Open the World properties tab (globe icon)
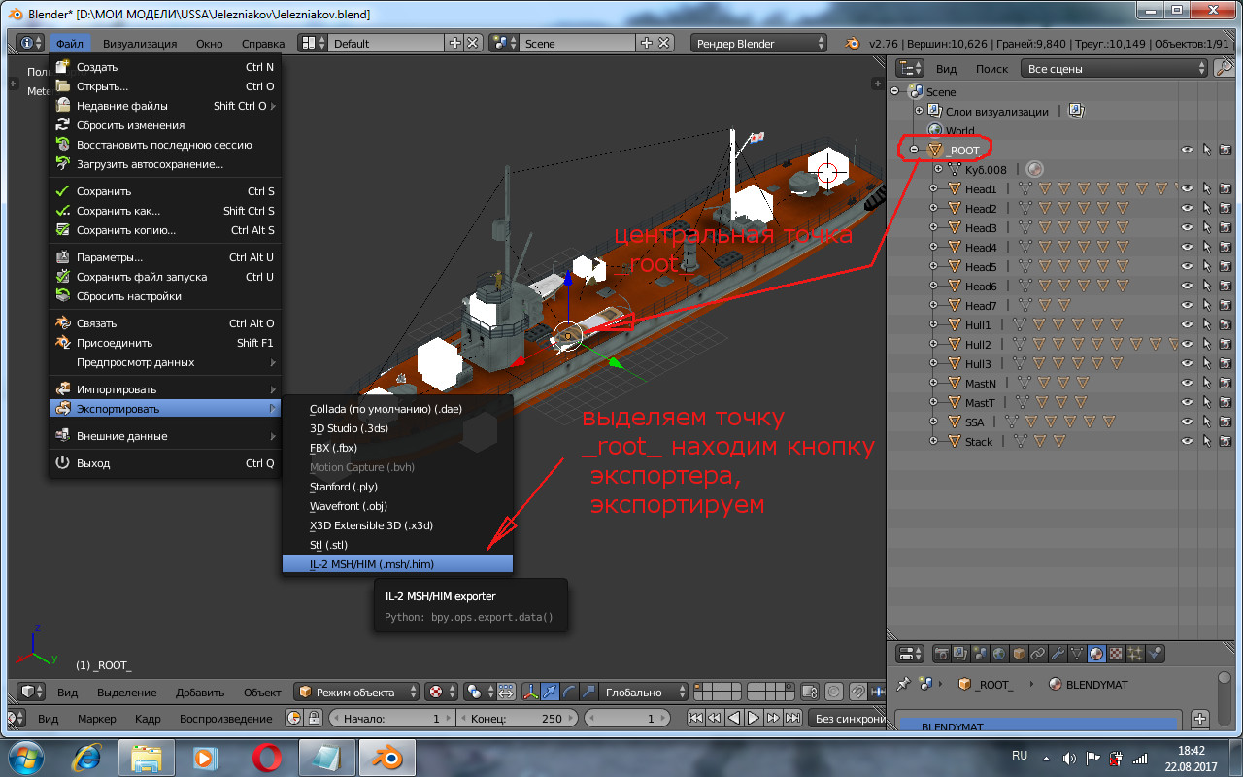 point(999,654)
